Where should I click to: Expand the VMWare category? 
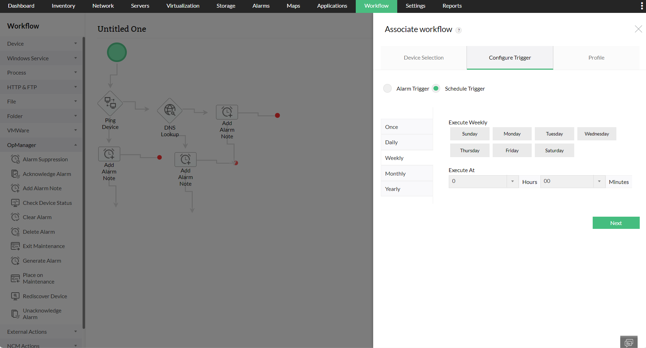pyautogui.click(x=41, y=130)
